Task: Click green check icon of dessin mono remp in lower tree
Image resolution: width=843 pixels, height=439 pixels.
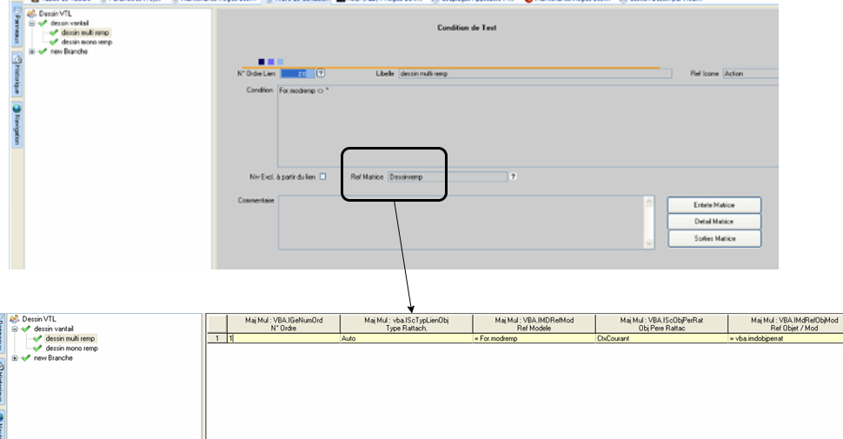Action: (x=37, y=349)
